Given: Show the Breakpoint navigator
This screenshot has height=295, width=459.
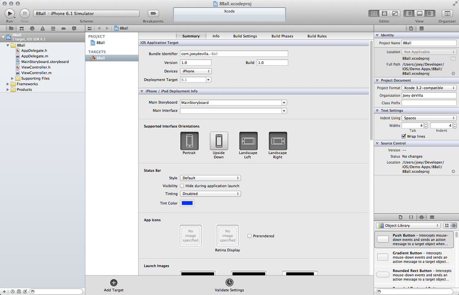Looking at the screenshot, I should pyautogui.click(x=64, y=28).
